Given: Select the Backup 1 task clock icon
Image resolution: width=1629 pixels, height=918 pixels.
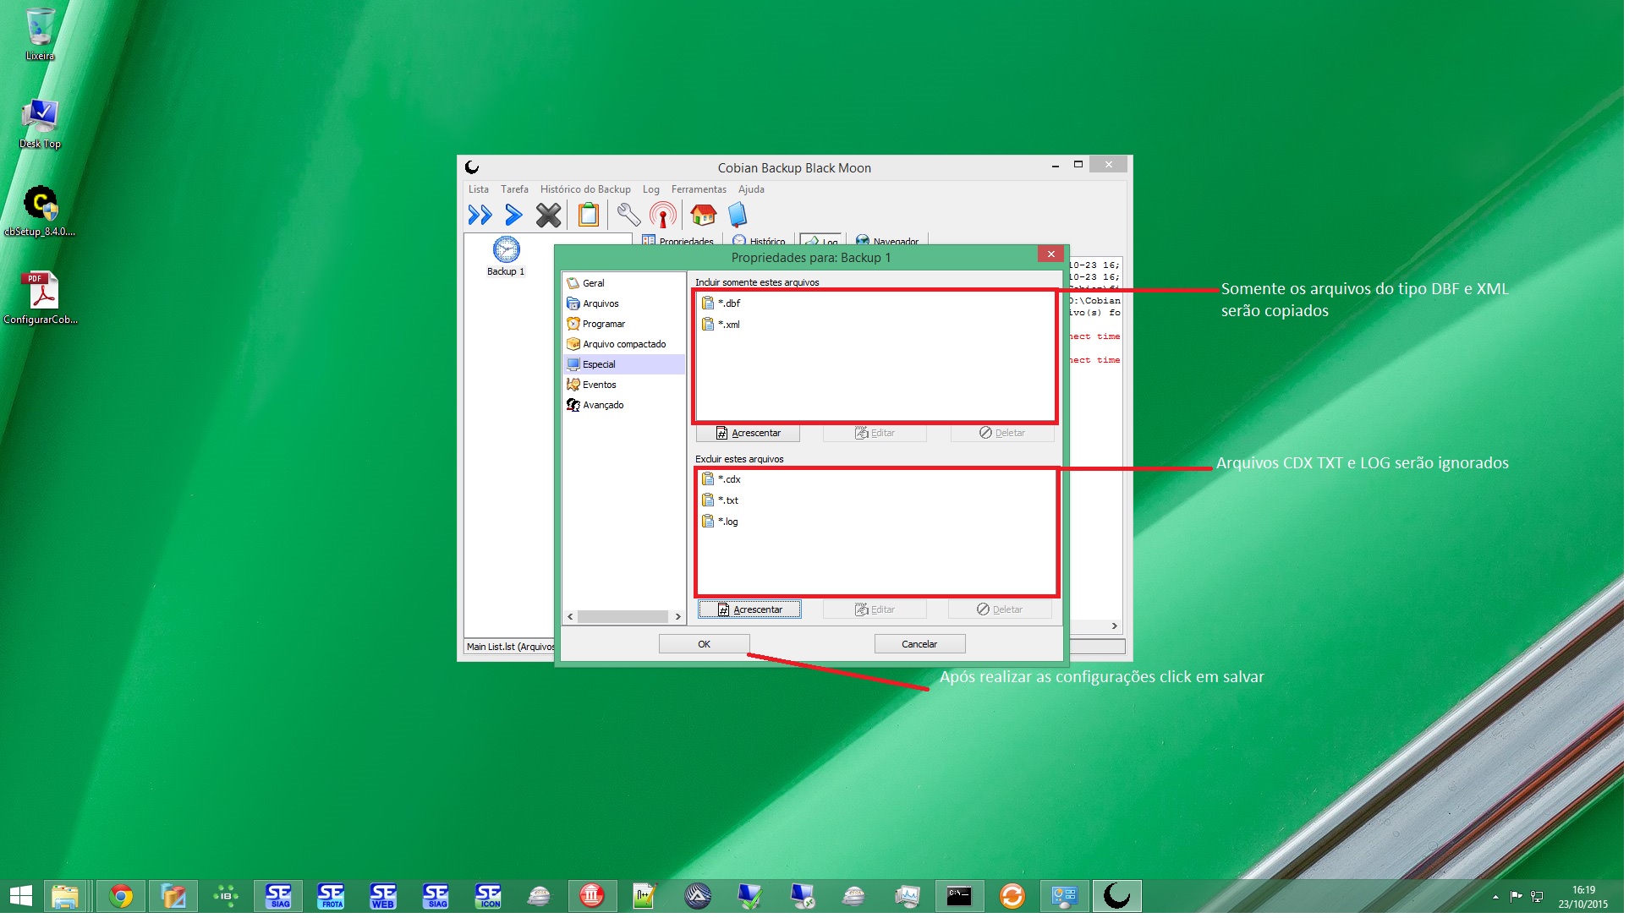Looking at the screenshot, I should pos(507,250).
